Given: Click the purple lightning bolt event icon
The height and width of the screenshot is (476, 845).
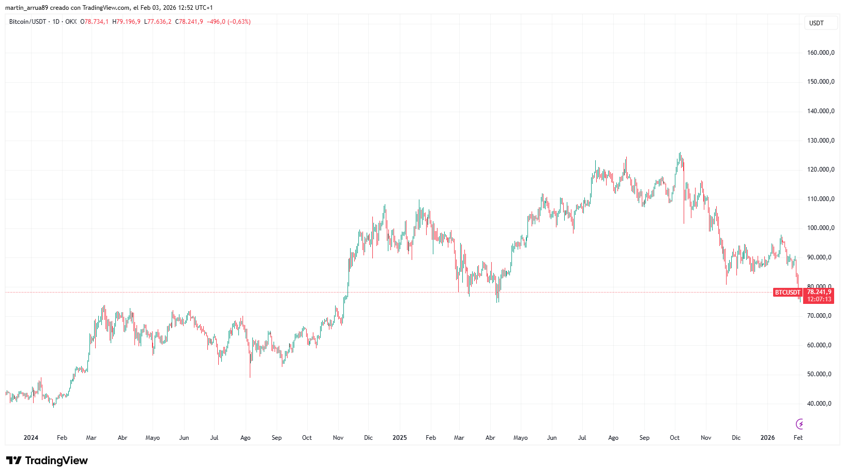Looking at the screenshot, I should click(800, 424).
